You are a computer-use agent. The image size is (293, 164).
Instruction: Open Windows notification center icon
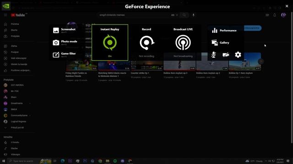pos(288,161)
